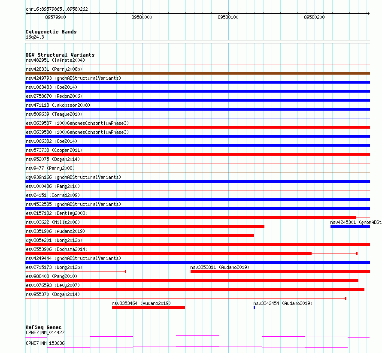Click the ruler's left arrow end
This screenshot has height=353, width=382.
[x=27, y=14]
